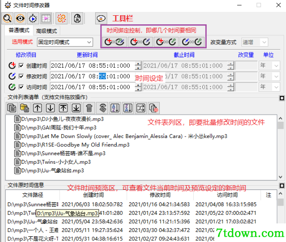Click the broom clear list icon
The height and width of the screenshot is (242, 286).
102,108
